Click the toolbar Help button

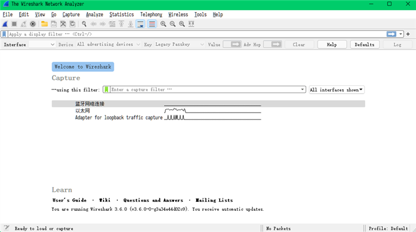click(x=332, y=45)
